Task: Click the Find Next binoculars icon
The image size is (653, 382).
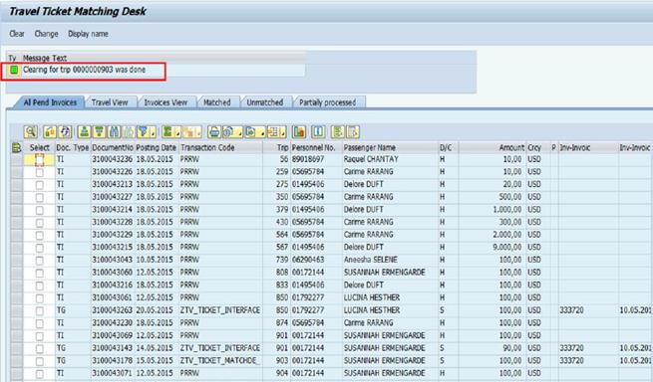Action: [x=129, y=131]
